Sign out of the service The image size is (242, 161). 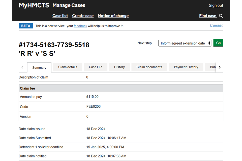tap(216, 6)
